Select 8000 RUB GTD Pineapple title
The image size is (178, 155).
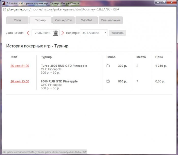click(x=59, y=81)
